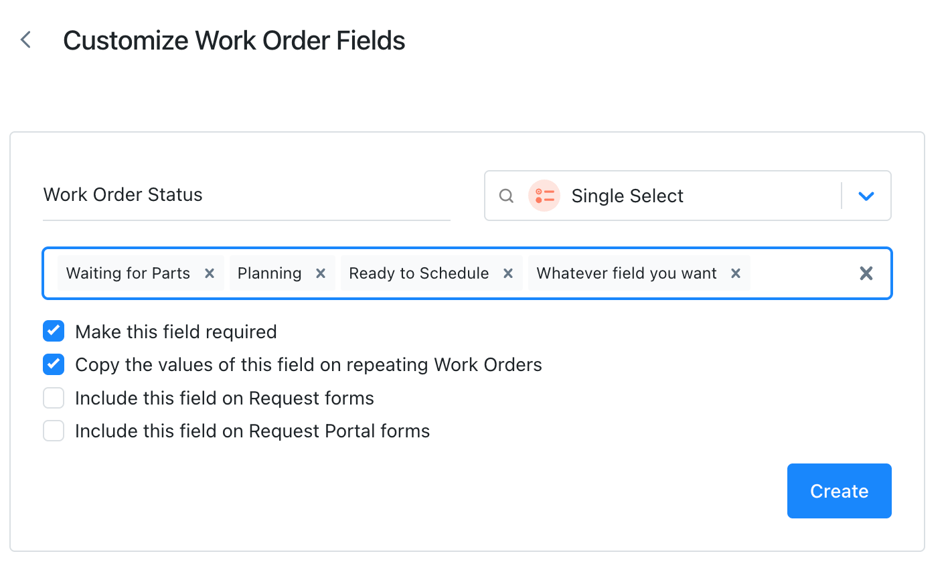Enable Include this field on Request Portal forms
This screenshot has height=576, width=952.
click(54, 431)
